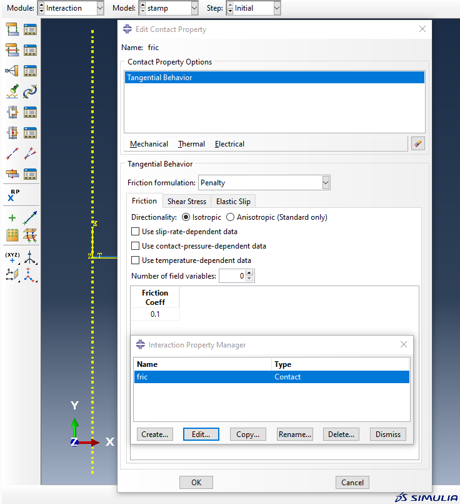Screen dimensions: 460x504
Task: Click the chain-link connector builder icon
Action: 30,91
